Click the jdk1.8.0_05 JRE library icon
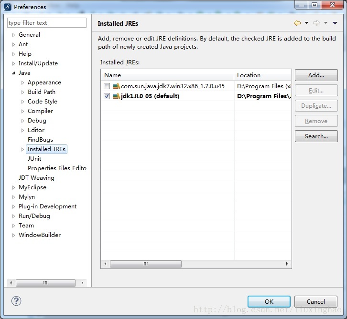 coord(116,96)
